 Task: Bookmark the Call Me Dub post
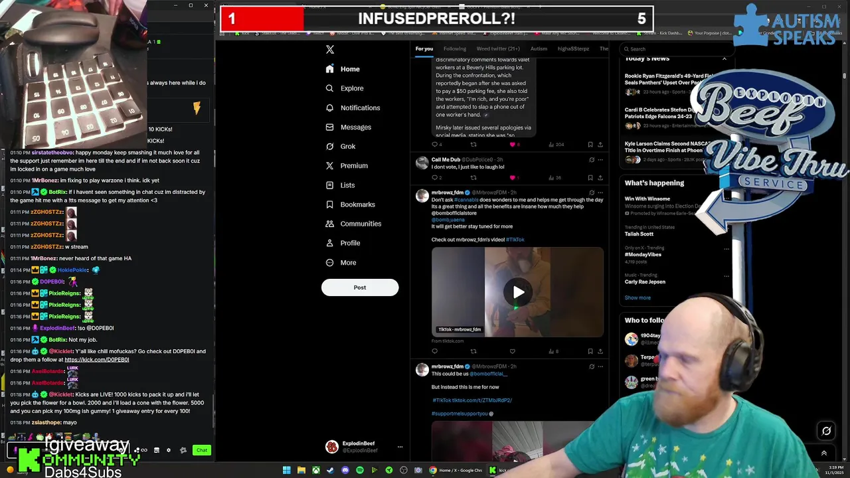tap(590, 177)
